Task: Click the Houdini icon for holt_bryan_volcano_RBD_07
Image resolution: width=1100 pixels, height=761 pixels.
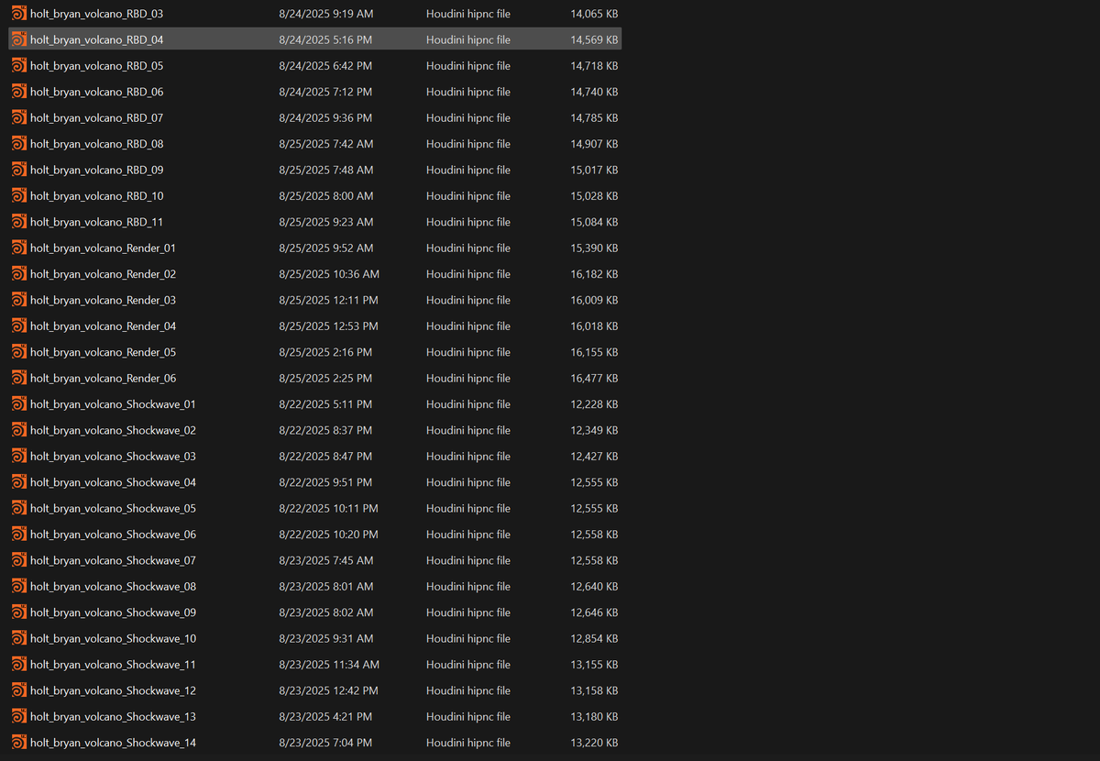Action: pyautogui.click(x=19, y=117)
